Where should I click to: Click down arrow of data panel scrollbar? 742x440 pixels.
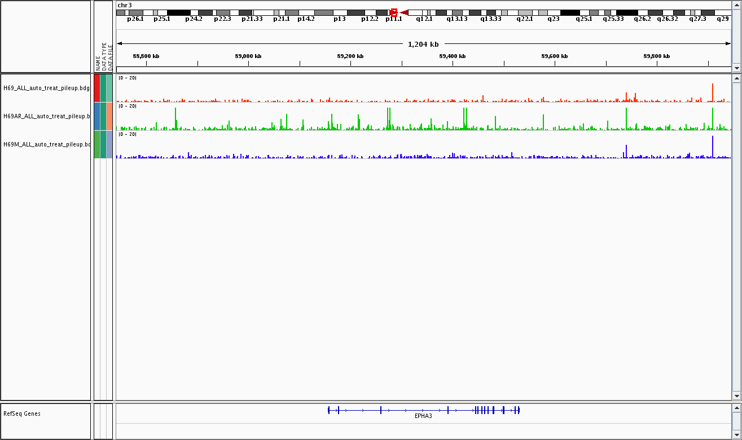pyautogui.click(x=736, y=395)
